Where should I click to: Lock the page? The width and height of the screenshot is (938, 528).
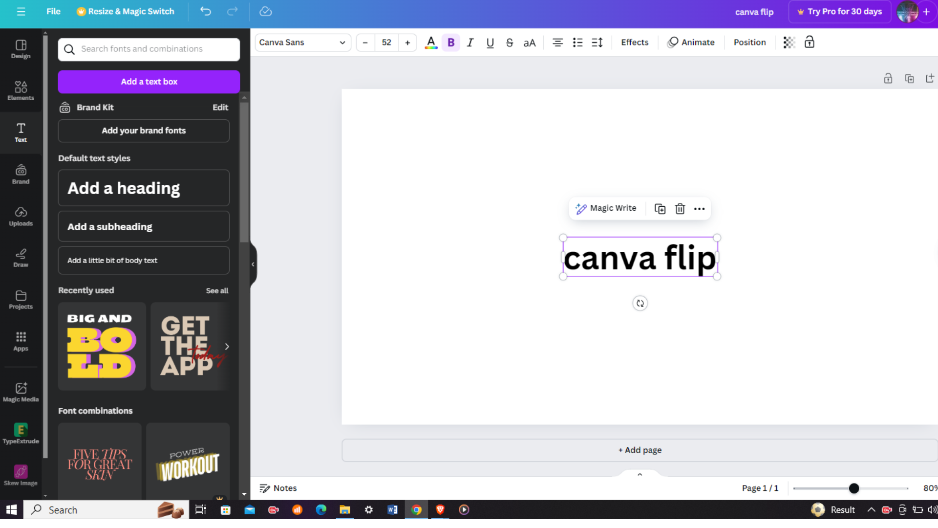(x=888, y=78)
